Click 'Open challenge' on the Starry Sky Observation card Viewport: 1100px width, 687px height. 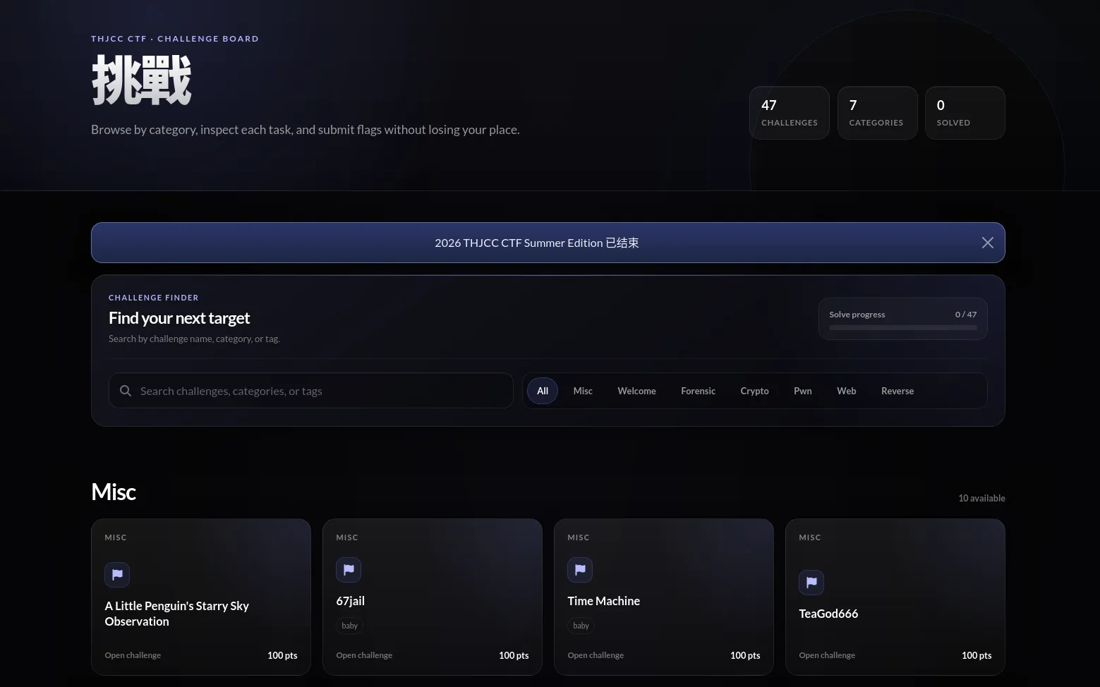133,655
